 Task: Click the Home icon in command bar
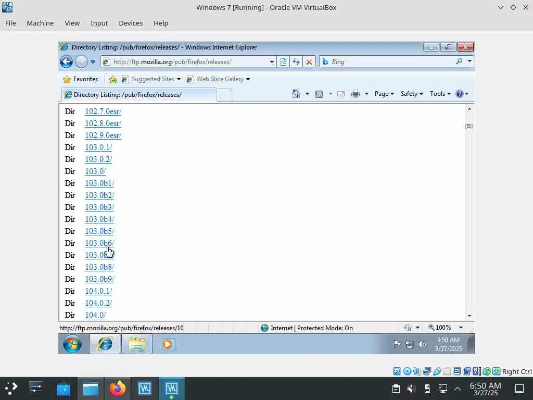point(296,94)
